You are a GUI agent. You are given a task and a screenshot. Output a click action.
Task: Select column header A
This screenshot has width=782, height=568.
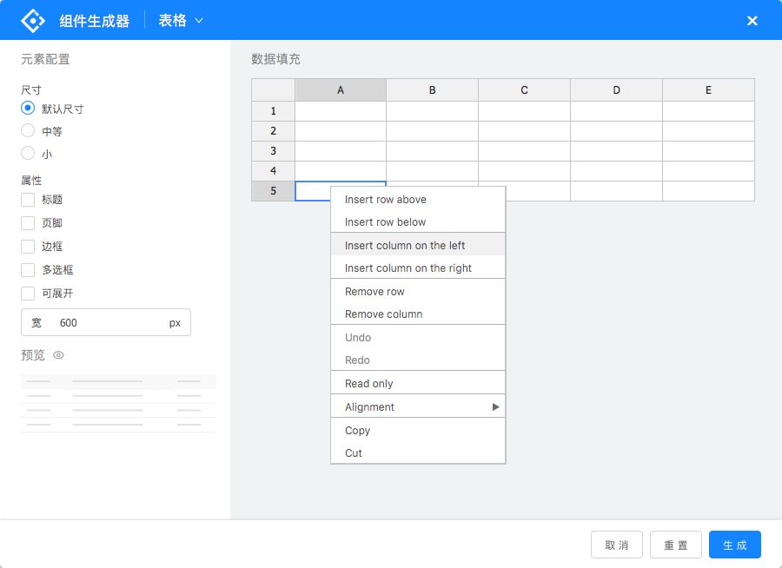pyautogui.click(x=341, y=90)
